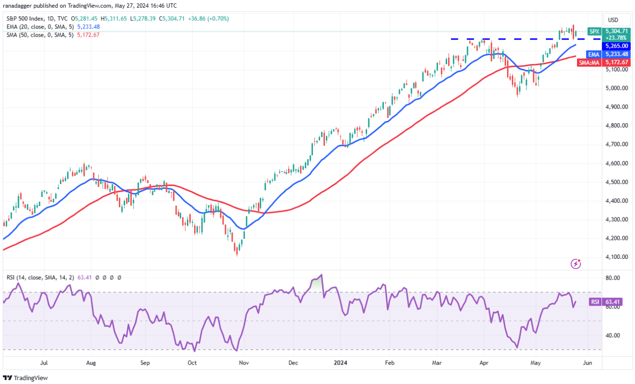Click the change value +36.86 (+0.70%)
Viewport: 635px width, 384px height.
(209, 19)
